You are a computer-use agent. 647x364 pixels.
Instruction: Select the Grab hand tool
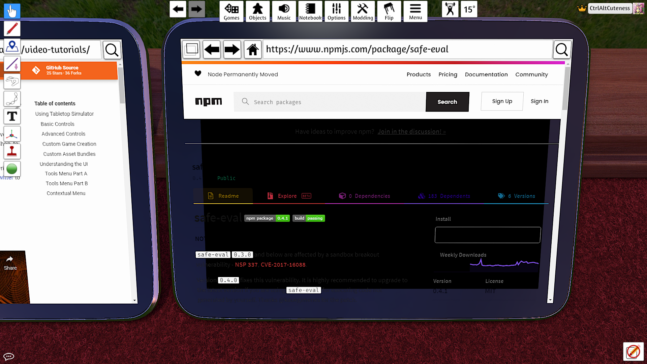point(12,11)
